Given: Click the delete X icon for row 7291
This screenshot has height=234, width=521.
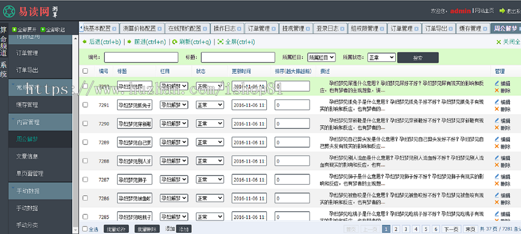Looking at the screenshot, I should coord(497,109).
